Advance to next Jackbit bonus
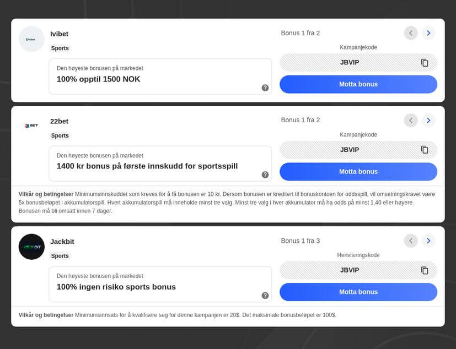 [428, 241]
